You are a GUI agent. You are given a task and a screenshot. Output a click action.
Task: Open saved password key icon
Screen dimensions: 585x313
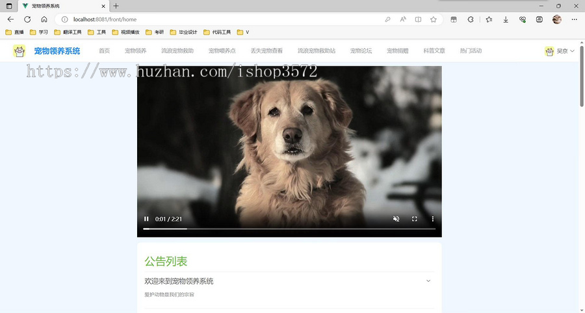387,19
